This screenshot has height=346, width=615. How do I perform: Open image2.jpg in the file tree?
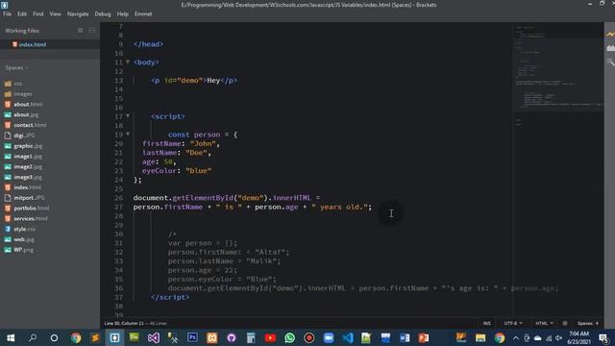[x=28, y=166]
